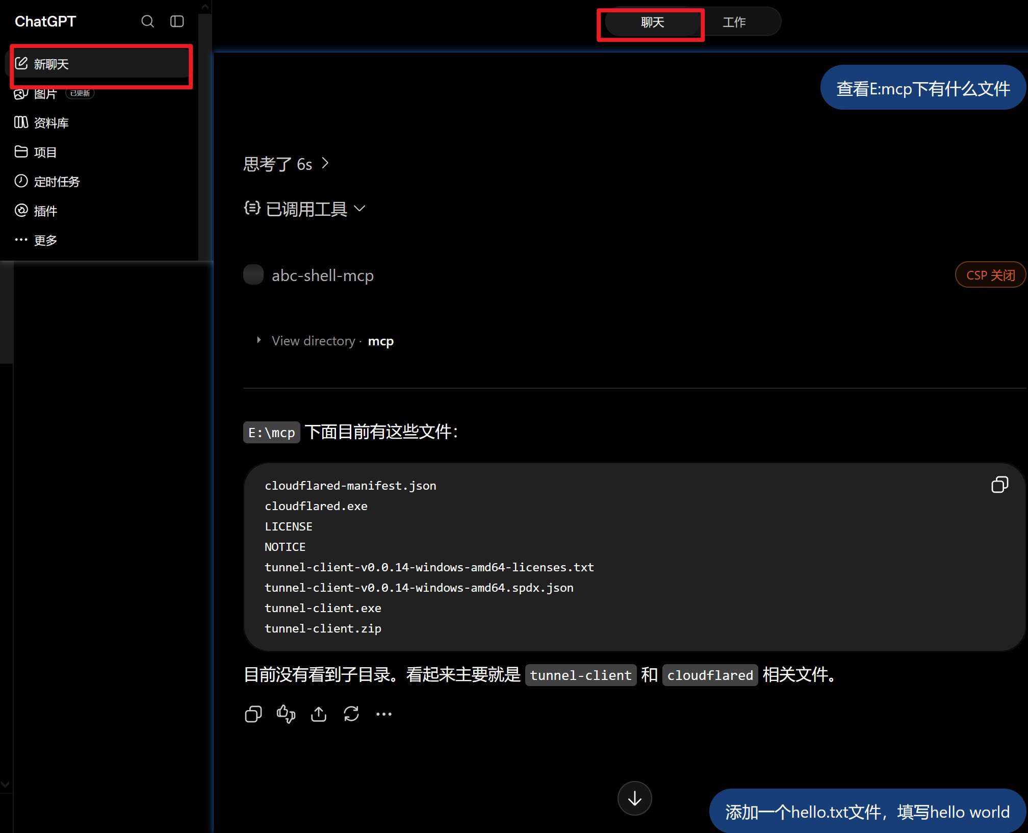This screenshot has height=833, width=1028.
Task: Open 定时任务 scheduled tasks
Action: [47, 182]
